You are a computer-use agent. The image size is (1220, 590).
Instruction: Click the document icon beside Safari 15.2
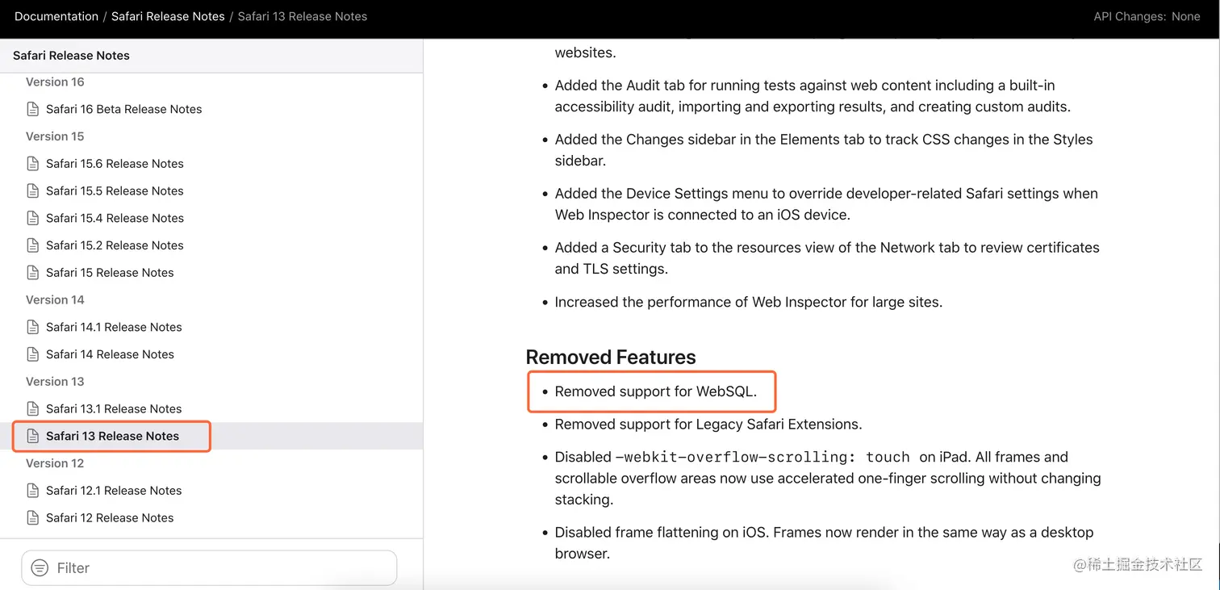click(x=33, y=245)
